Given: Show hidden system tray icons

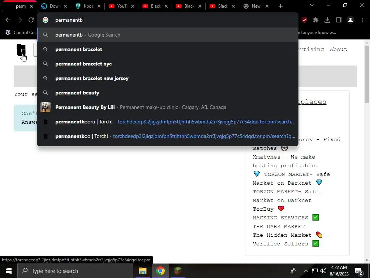Looking at the screenshot, I should (306, 271).
